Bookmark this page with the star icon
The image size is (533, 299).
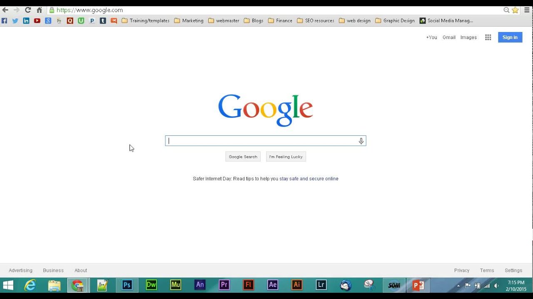515,10
